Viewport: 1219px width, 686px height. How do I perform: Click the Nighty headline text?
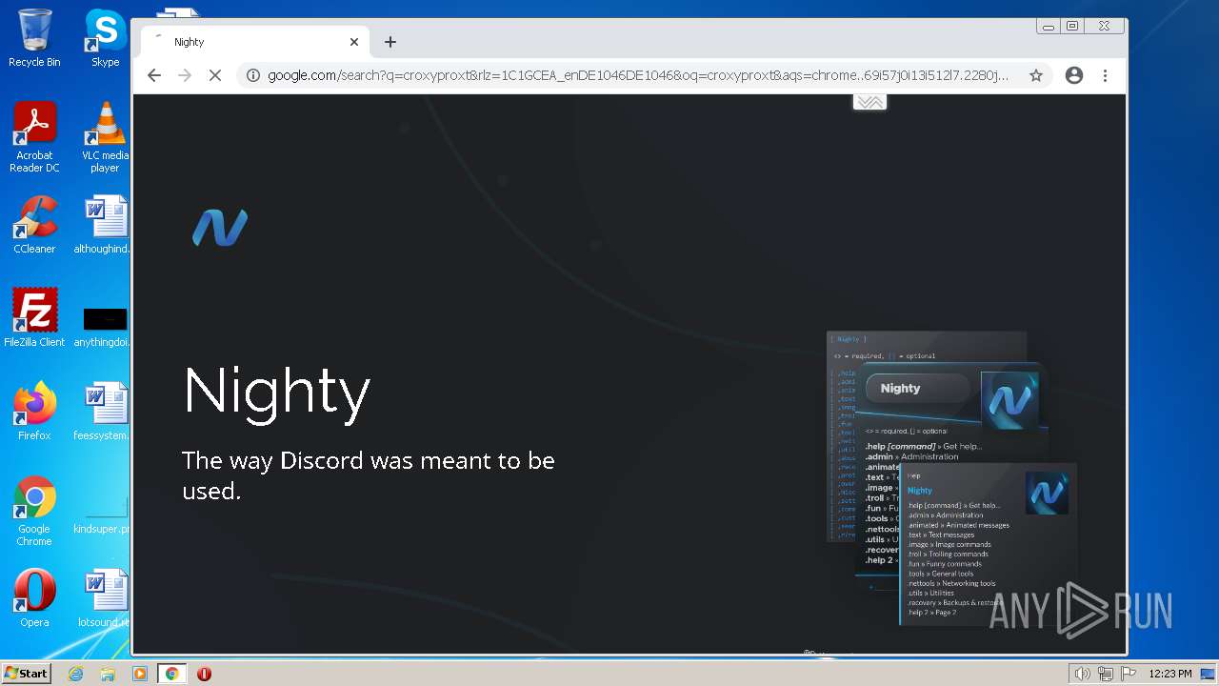tap(276, 391)
